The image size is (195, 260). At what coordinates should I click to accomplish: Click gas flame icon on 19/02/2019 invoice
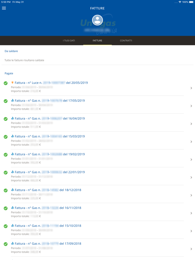click(12, 154)
